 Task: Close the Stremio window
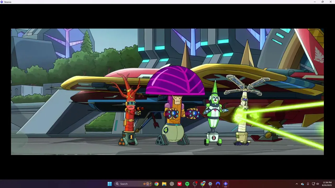(x=330, y=2)
